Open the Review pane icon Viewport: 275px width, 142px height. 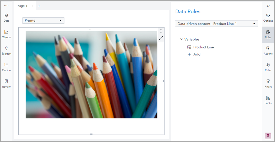(x=6, y=83)
